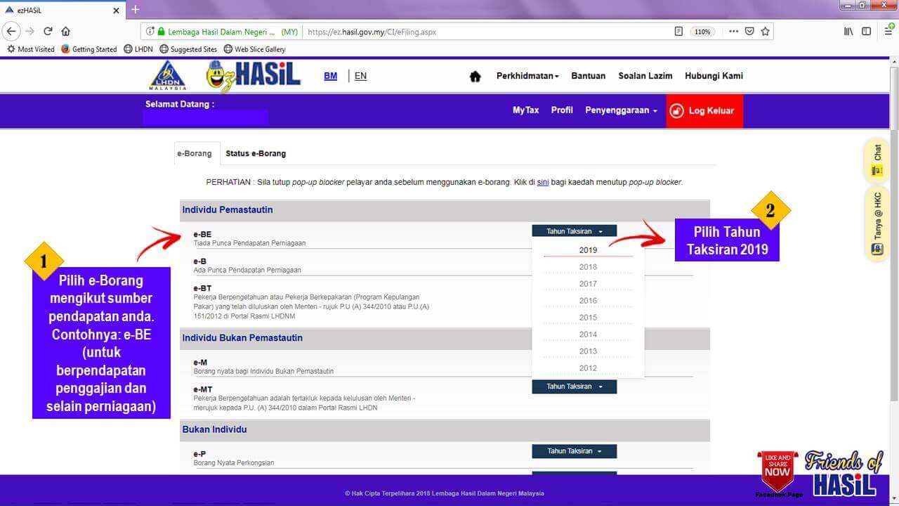Open the Bantuan menu item
The image size is (899, 506).
coord(588,76)
